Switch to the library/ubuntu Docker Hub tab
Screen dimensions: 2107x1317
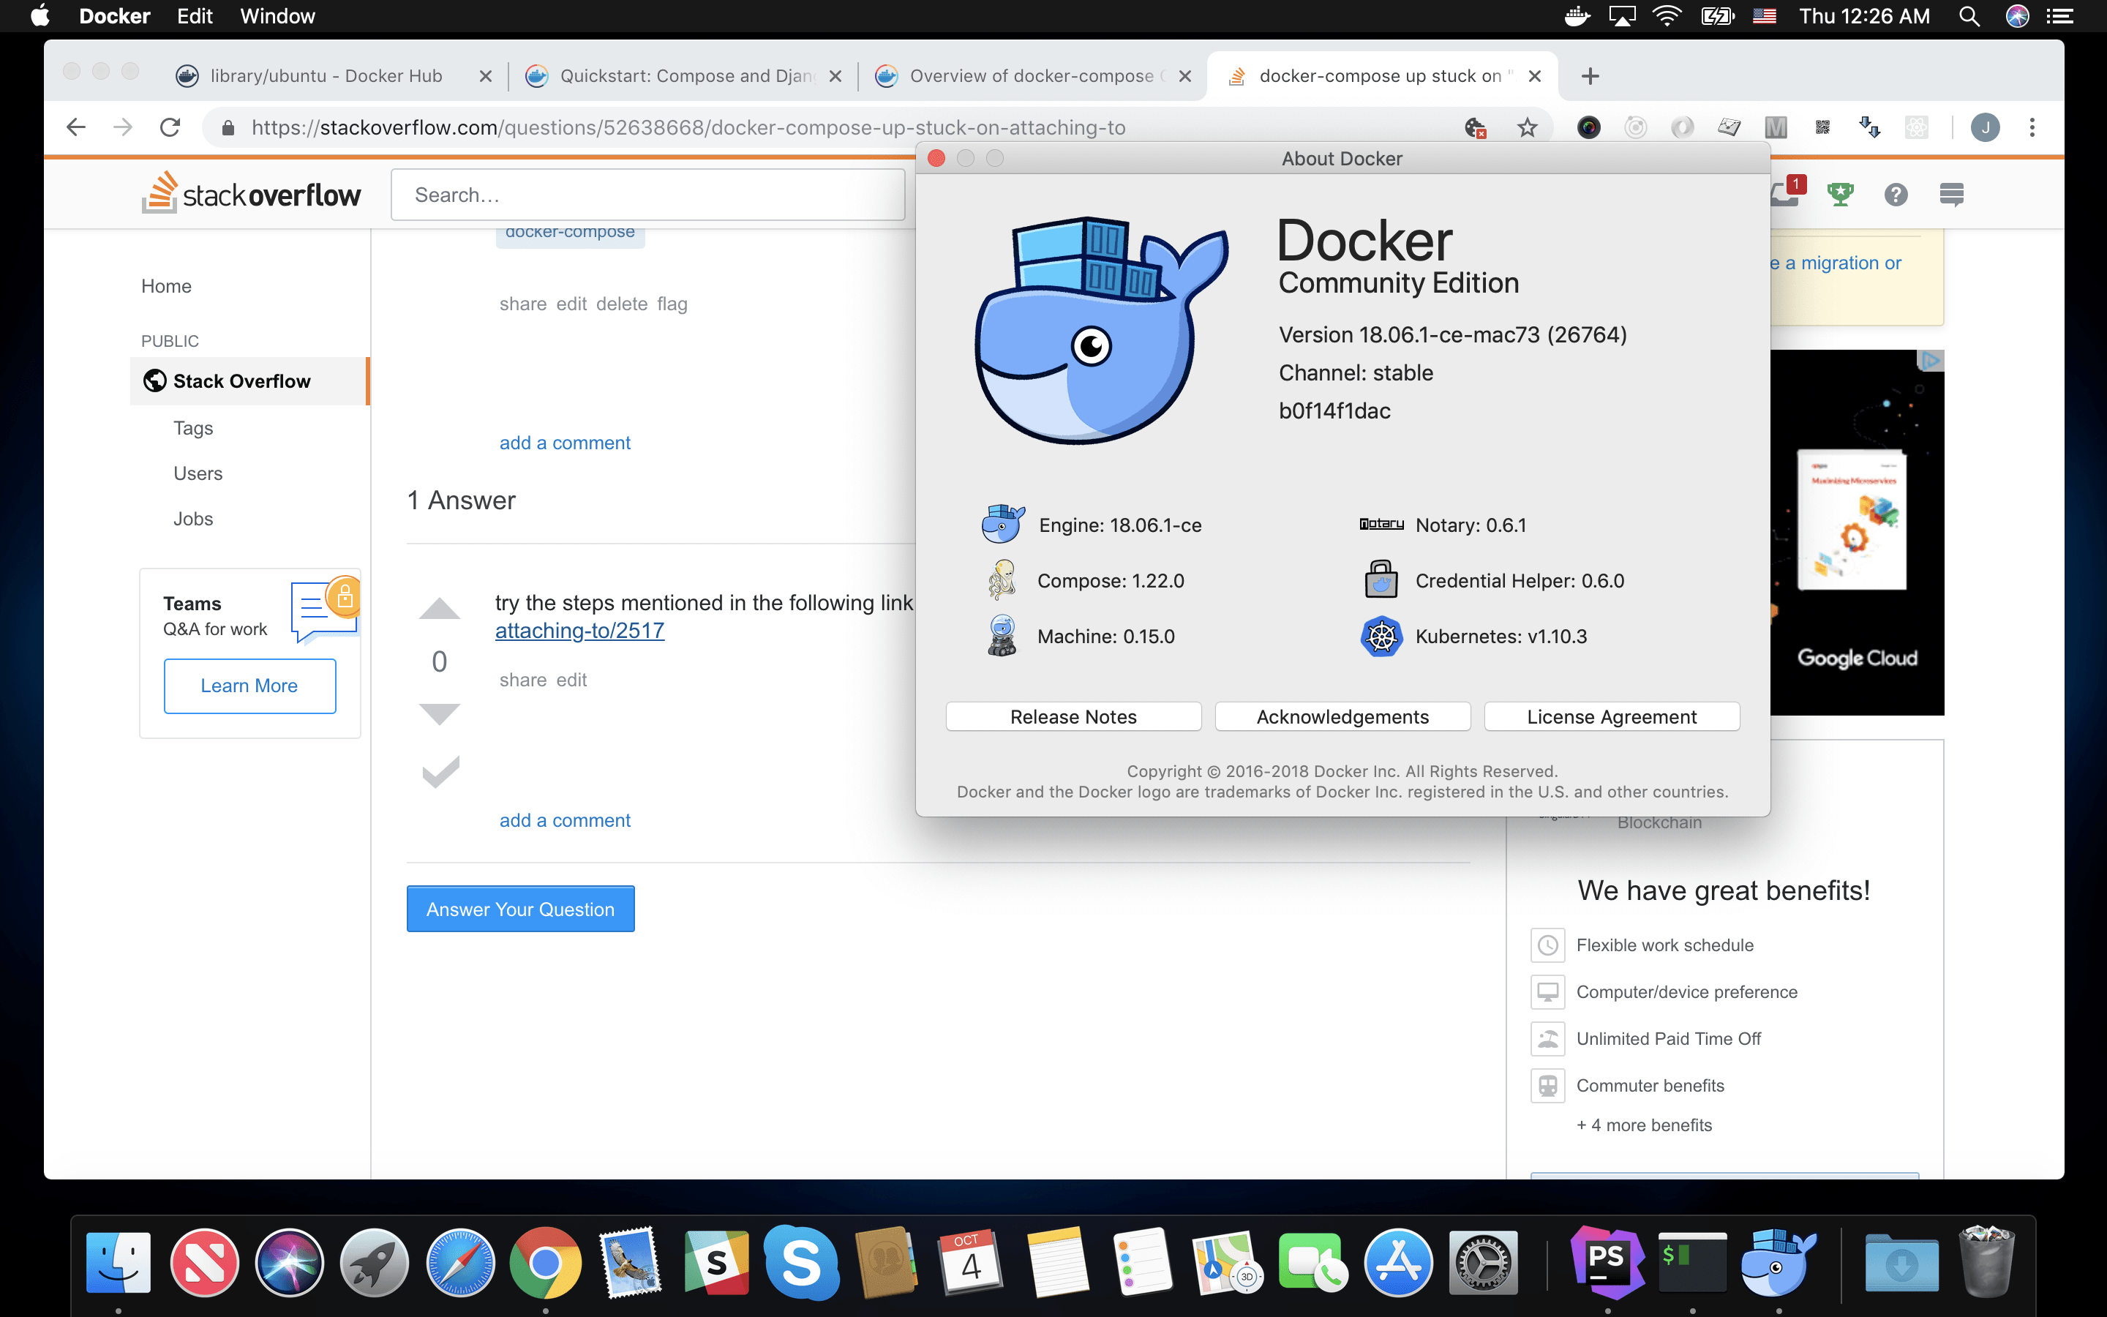[x=326, y=76]
